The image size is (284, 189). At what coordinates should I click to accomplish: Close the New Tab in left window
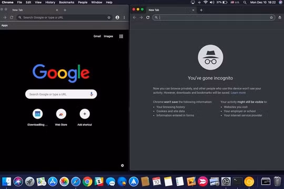[x=57, y=10]
